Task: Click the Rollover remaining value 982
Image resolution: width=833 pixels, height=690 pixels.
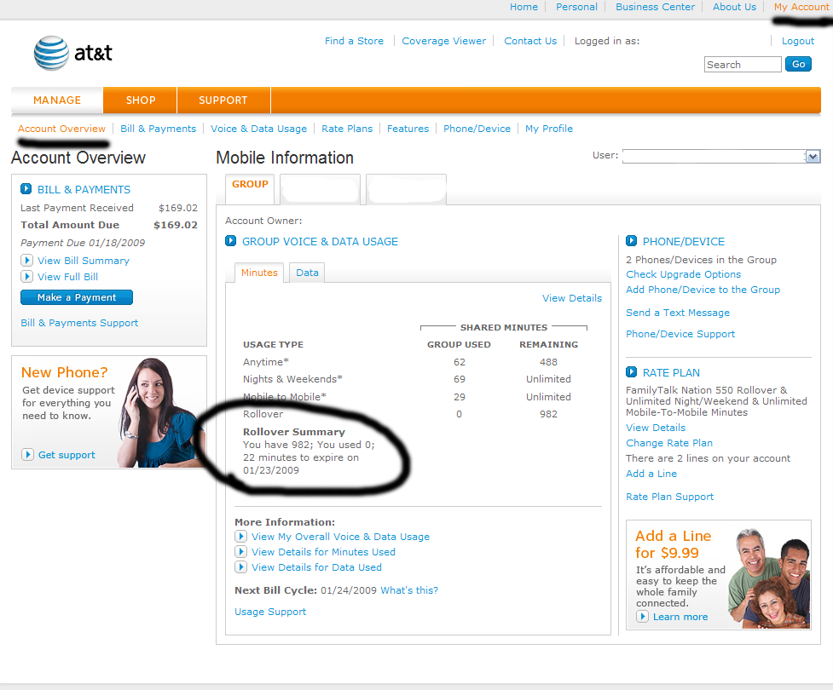Action: tap(548, 414)
